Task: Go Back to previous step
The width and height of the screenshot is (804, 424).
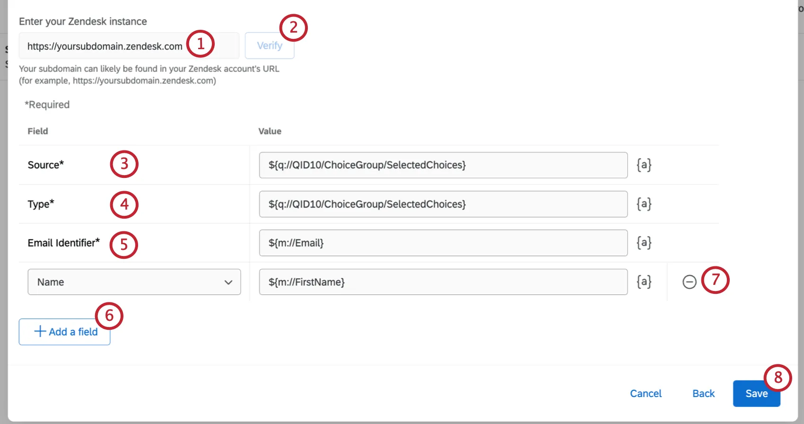Action: (x=703, y=394)
